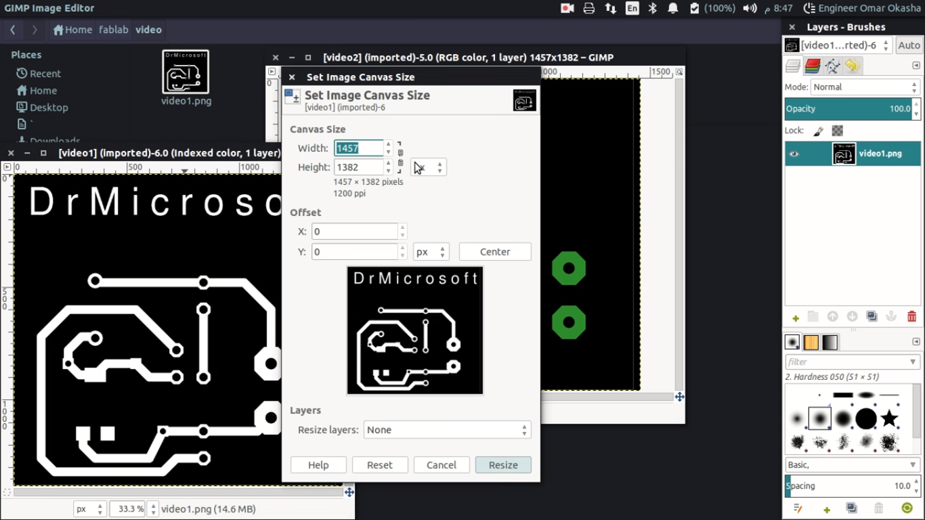Adjust the layer Opacity slider
The height and width of the screenshot is (520, 925).
(x=848, y=109)
